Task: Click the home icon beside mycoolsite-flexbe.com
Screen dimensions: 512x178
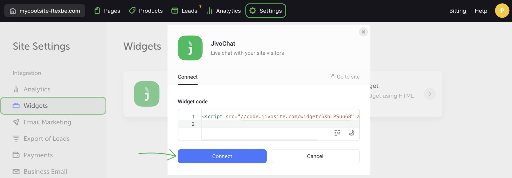Action: [x=13, y=11]
